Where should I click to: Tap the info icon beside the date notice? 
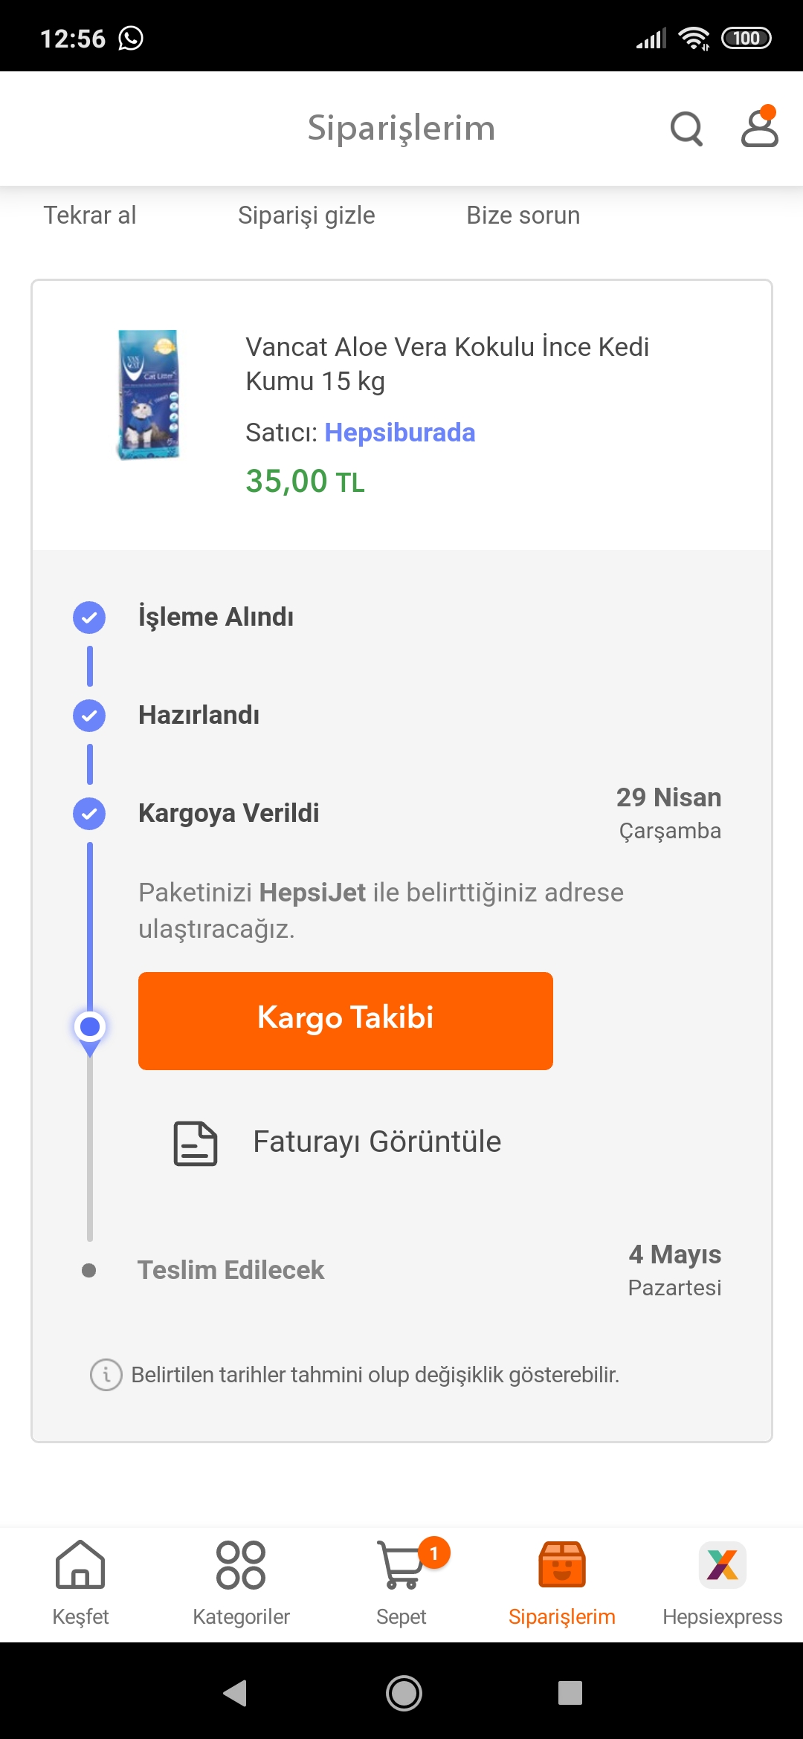[106, 1375]
